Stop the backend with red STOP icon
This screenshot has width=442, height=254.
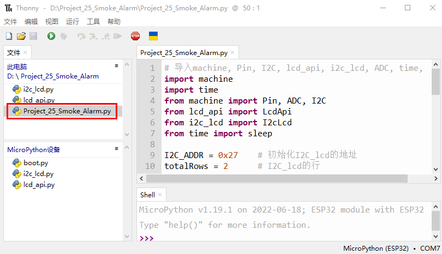click(x=135, y=36)
